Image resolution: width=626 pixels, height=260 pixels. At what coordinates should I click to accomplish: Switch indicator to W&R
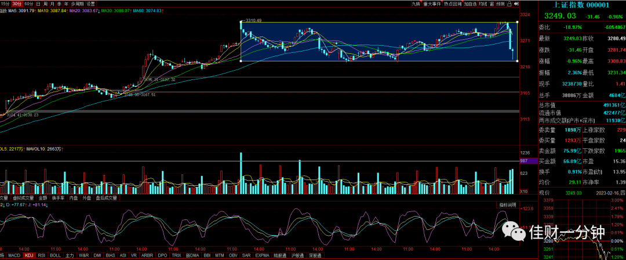pyautogui.click(x=84, y=255)
